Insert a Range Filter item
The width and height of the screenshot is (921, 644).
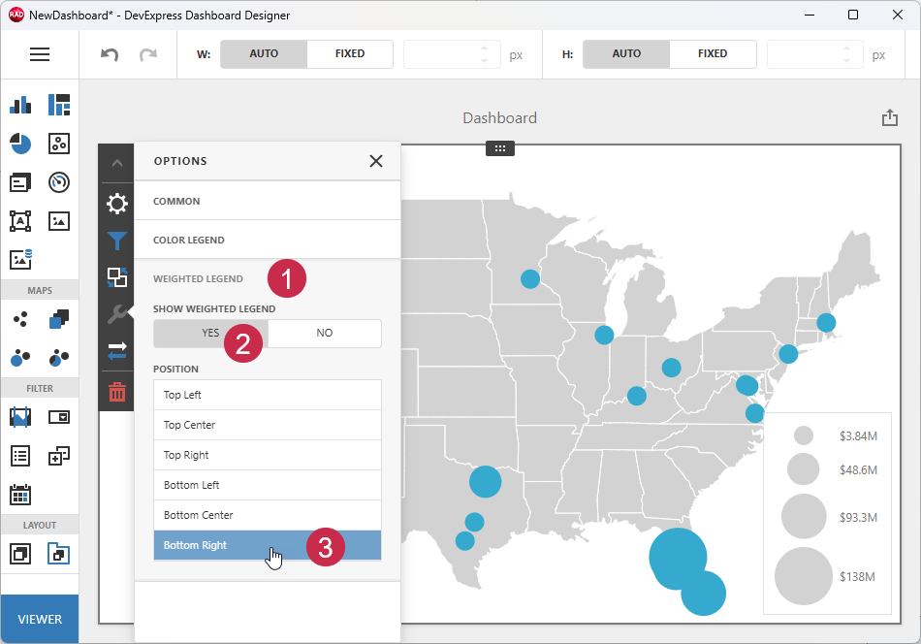(20, 416)
